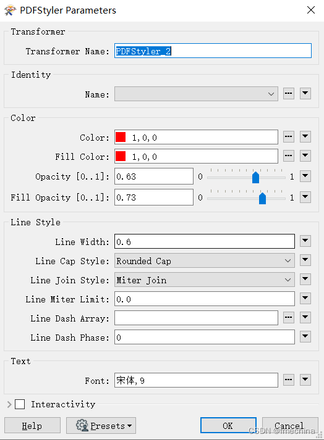
Task: Click ellipsis button beside Identity Name
Action: (x=289, y=94)
